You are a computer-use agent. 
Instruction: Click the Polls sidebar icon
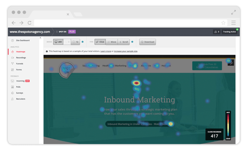[x=13, y=87]
